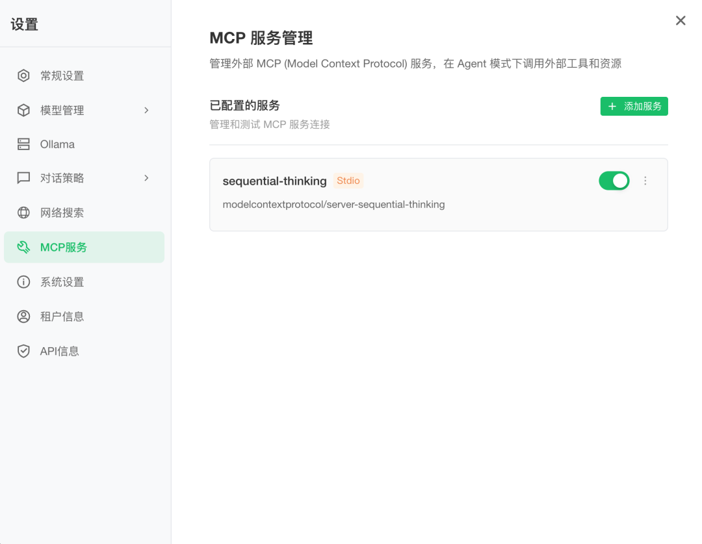The height and width of the screenshot is (544, 702).
Task: Toggle sequential-thinking off then check status
Action: tap(614, 181)
